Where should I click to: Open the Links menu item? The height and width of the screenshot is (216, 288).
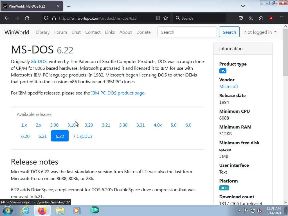(110, 32)
